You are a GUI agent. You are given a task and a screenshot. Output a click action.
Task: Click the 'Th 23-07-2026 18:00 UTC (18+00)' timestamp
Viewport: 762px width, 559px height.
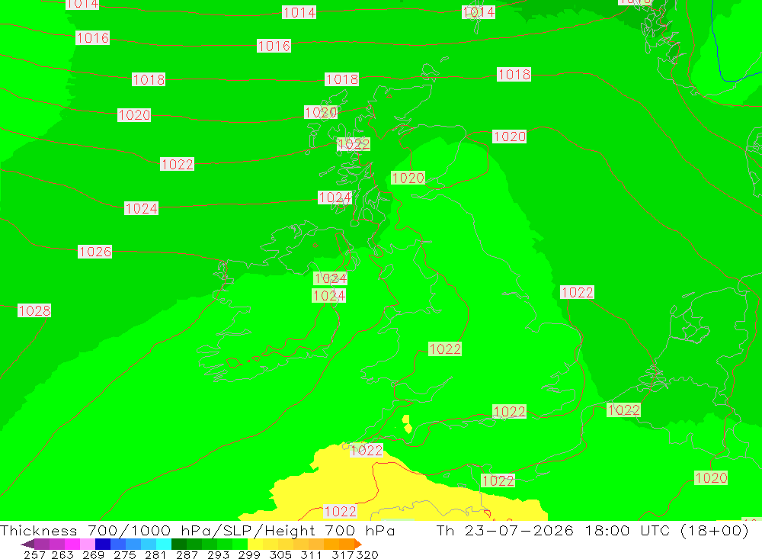click(592, 530)
